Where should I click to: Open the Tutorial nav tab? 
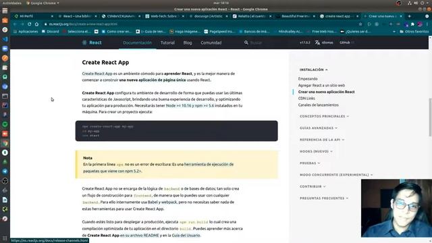[167, 43]
